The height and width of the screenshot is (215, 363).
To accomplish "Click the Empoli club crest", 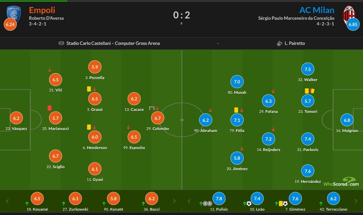I will 14,14.
